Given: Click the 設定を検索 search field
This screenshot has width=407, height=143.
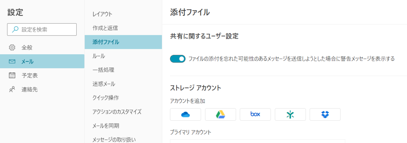Looking at the screenshot, I should pyautogui.click(x=42, y=29).
